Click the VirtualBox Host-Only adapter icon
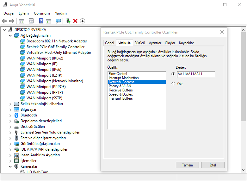Image resolution: width=247 pixels, height=181 pixels. (x=22, y=53)
